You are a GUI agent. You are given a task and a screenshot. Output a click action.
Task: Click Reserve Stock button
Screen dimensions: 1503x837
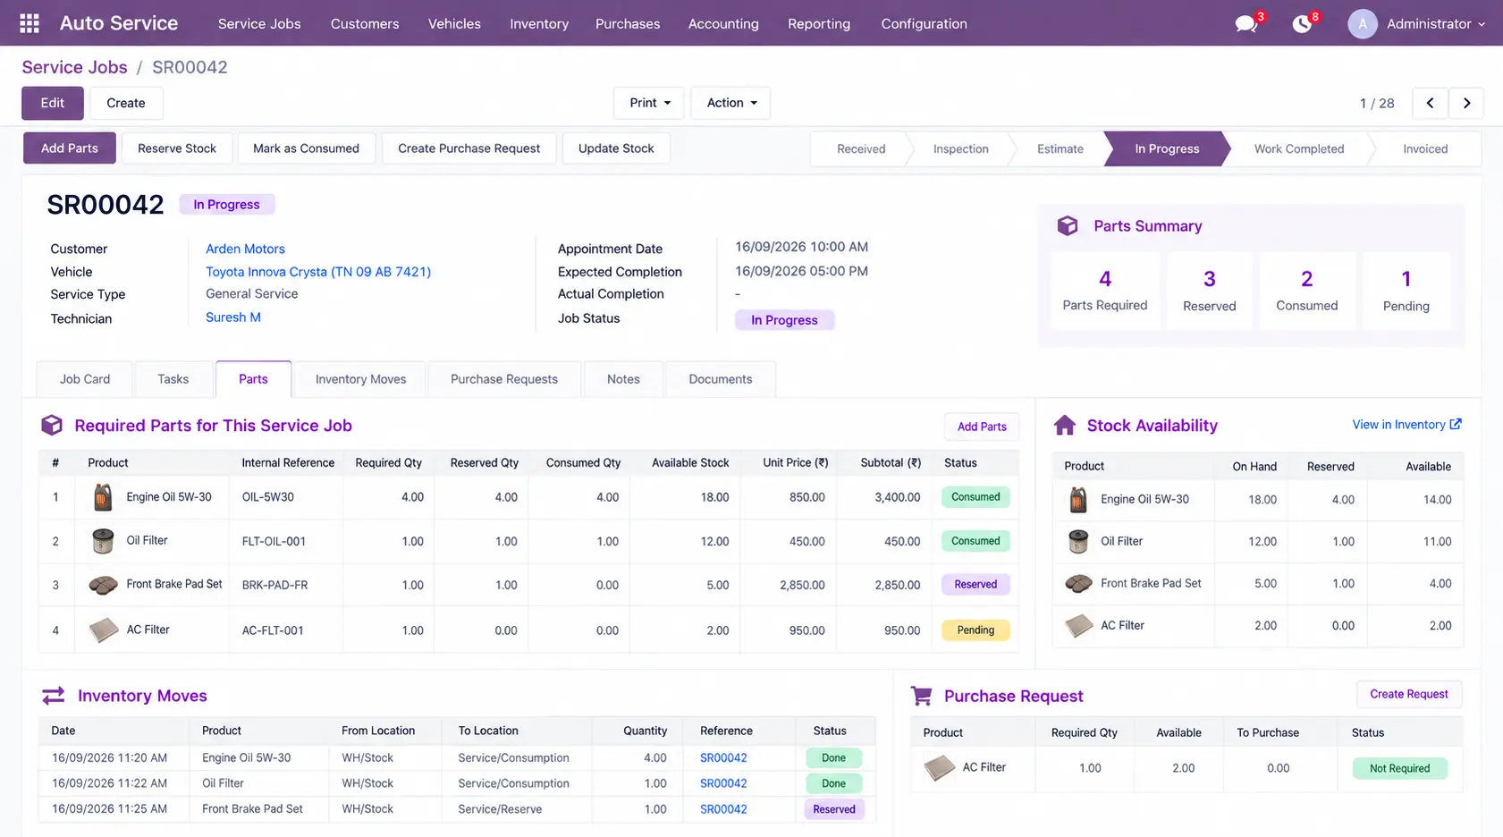click(177, 148)
